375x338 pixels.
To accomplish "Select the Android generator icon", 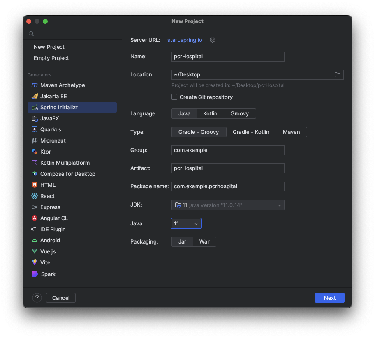I will point(35,240).
